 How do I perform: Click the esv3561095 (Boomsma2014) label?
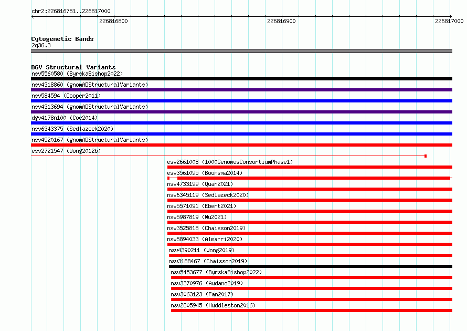(x=205, y=173)
